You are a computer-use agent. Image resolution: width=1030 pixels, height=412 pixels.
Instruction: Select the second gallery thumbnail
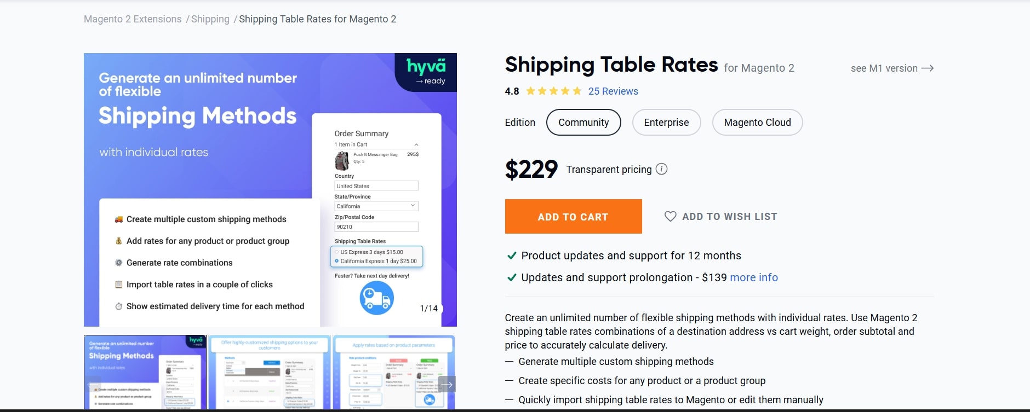click(x=269, y=372)
